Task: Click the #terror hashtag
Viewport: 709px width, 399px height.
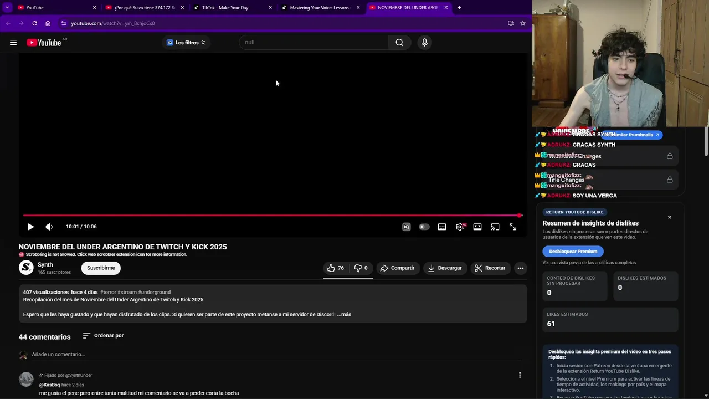Action: point(108,293)
